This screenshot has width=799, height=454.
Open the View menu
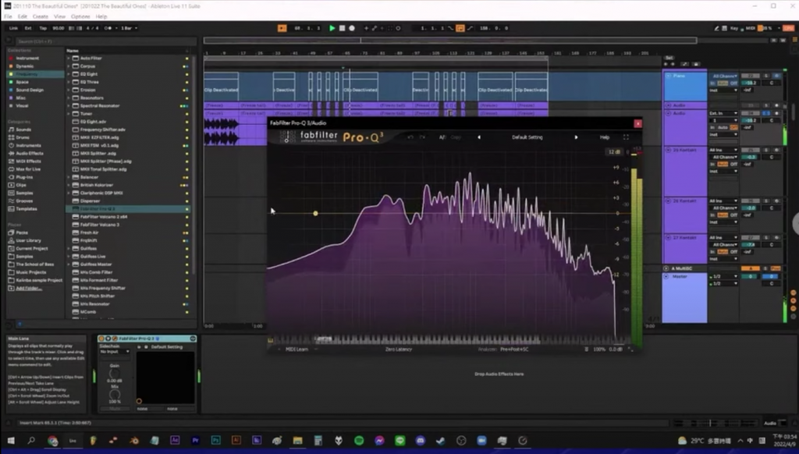point(59,16)
